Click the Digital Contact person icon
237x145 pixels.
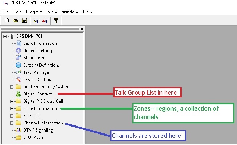click(18, 94)
